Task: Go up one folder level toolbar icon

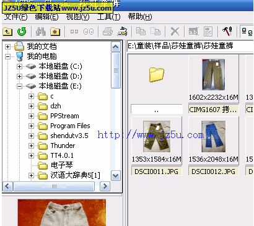Action: click(7, 32)
